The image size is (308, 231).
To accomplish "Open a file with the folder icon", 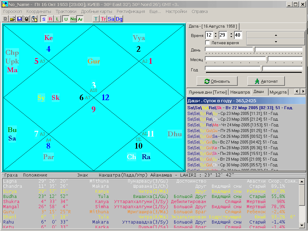I will click(12, 19).
